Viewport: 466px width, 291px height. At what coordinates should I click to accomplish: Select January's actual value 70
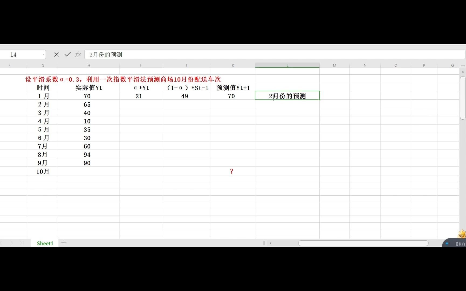coord(89,96)
